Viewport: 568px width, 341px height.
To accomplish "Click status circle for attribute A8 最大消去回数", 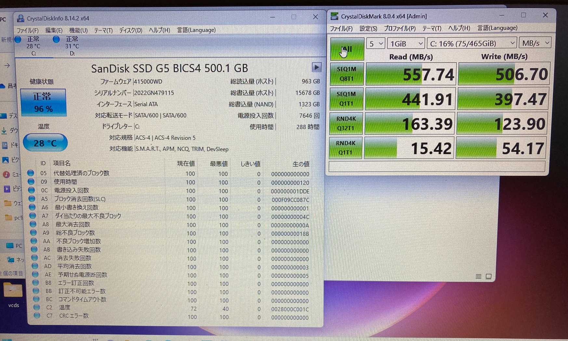I will pyautogui.click(x=33, y=224).
